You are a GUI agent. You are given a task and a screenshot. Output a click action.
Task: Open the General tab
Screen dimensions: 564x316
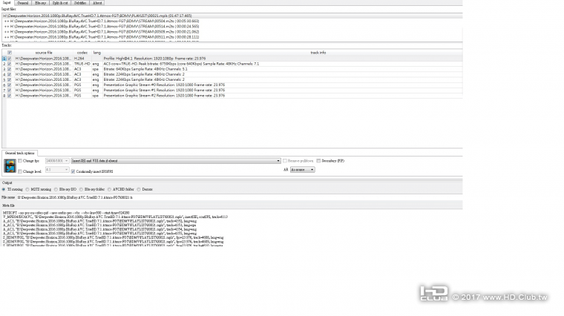[x=23, y=3]
